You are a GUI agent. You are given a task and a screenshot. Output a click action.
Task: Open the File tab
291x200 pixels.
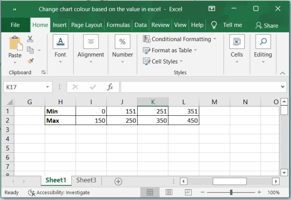(x=15, y=25)
